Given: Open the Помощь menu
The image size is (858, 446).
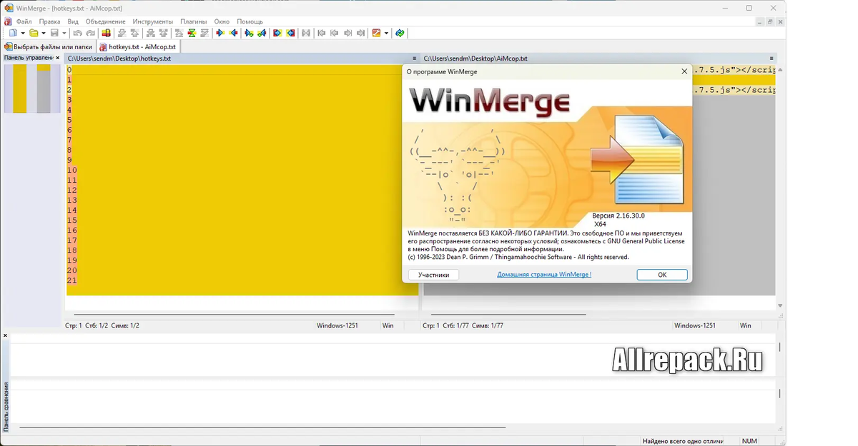Looking at the screenshot, I should point(250,21).
